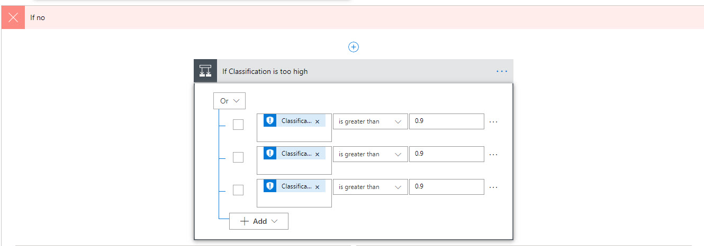
Task: Click shield icon on third Classification token
Action: pyautogui.click(x=270, y=186)
